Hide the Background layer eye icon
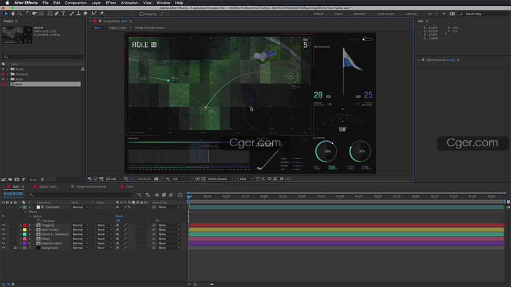The width and height of the screenshot is (511, 287). coord(3,248)
